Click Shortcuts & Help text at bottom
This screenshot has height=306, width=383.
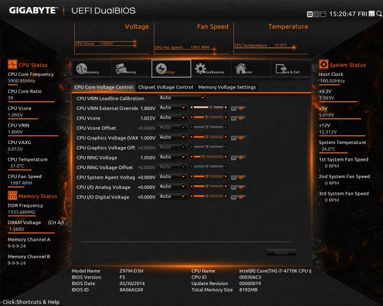click(36, 302)
